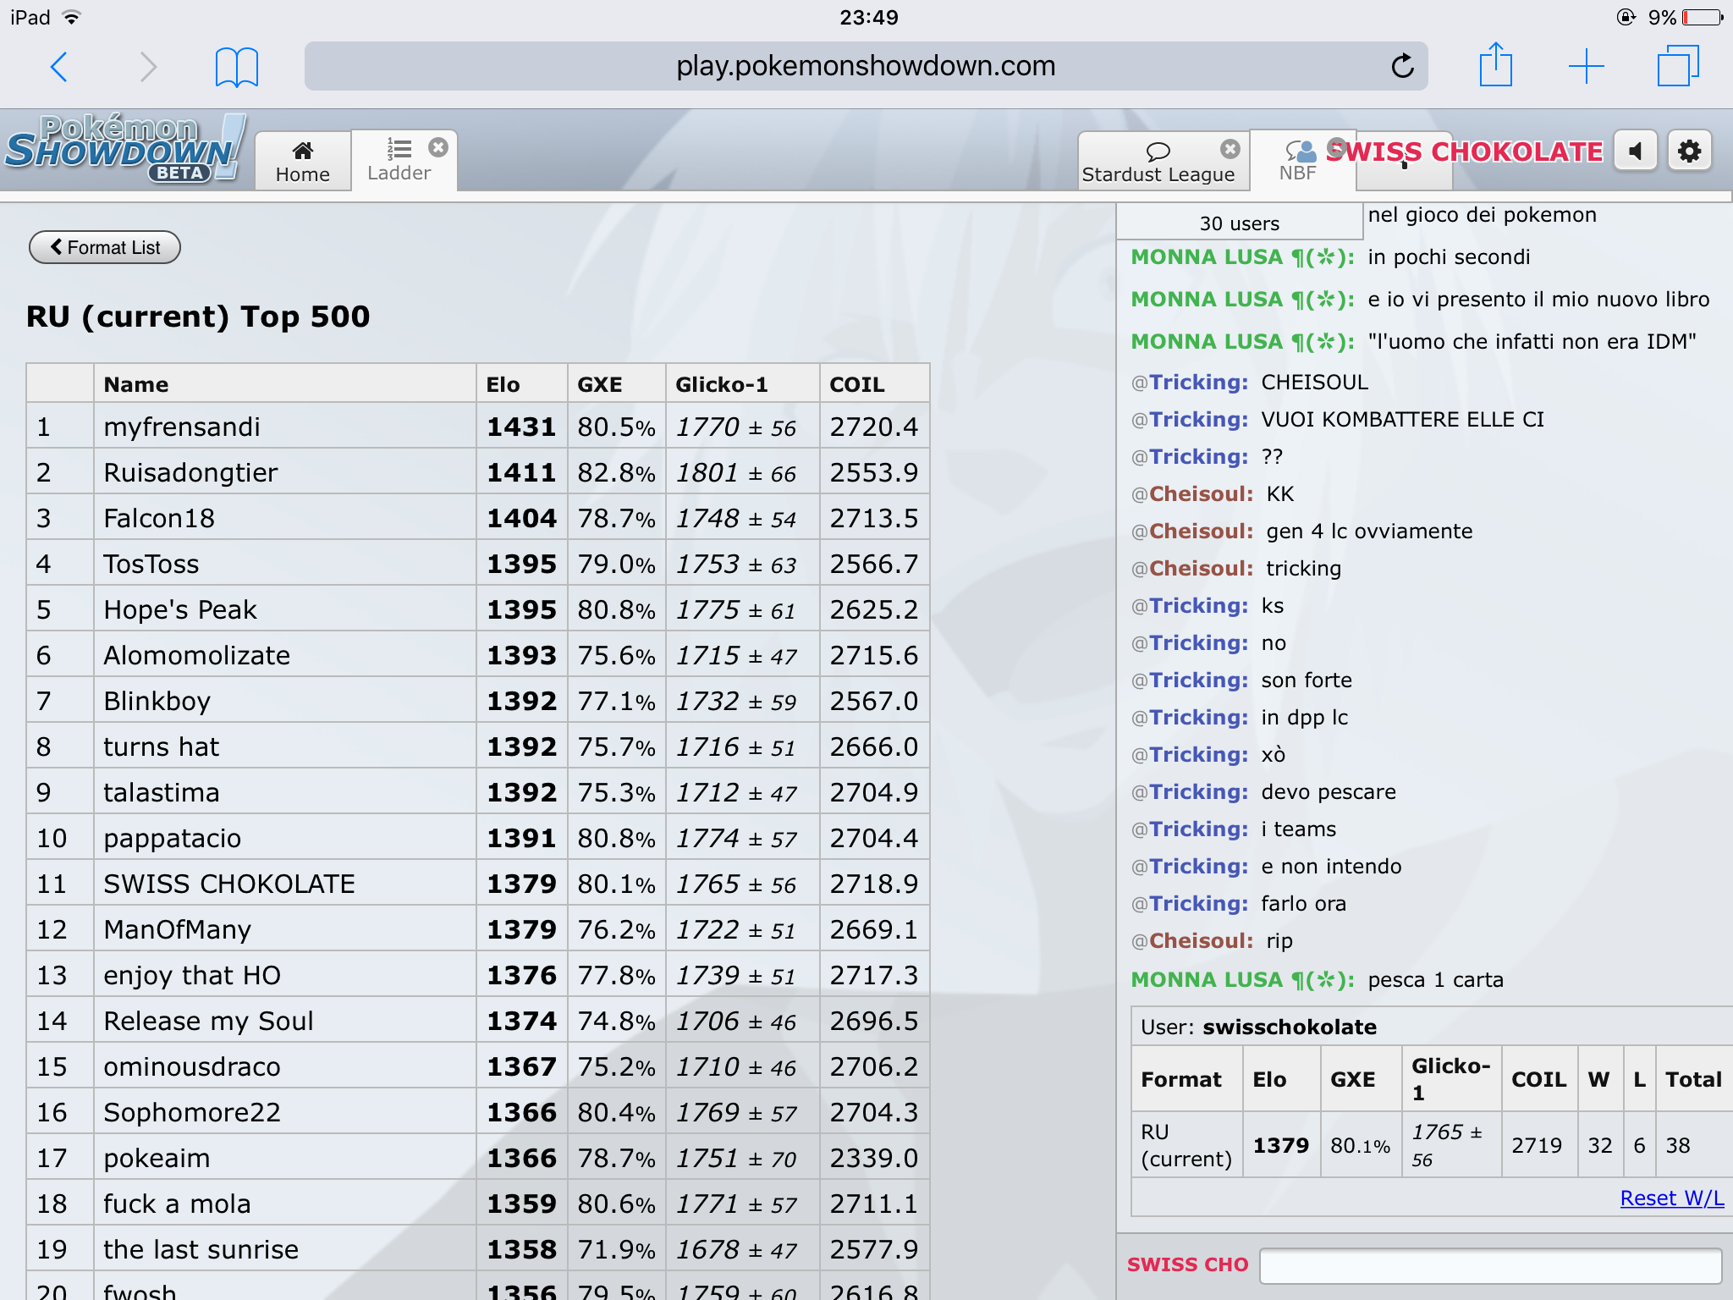Click the Reset W/L link
The width and height of the screenshot is (1733, 1300).
click(x=1671, y=1198)
